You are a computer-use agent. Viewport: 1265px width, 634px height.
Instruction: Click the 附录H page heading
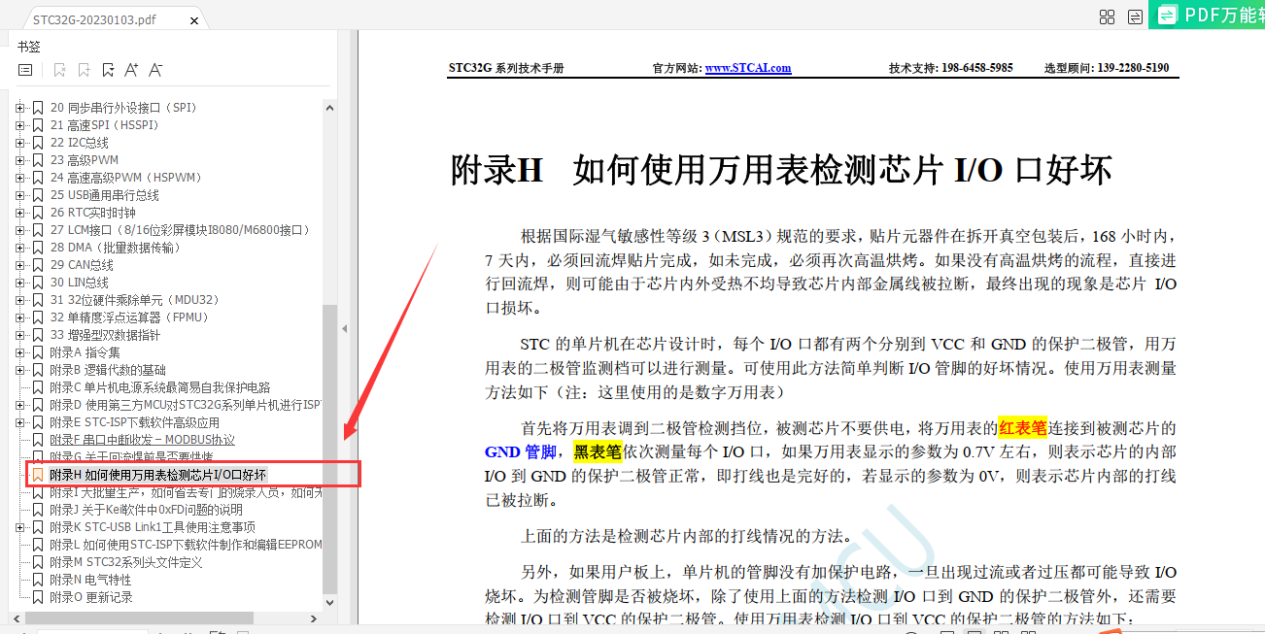tap(780, 170)
